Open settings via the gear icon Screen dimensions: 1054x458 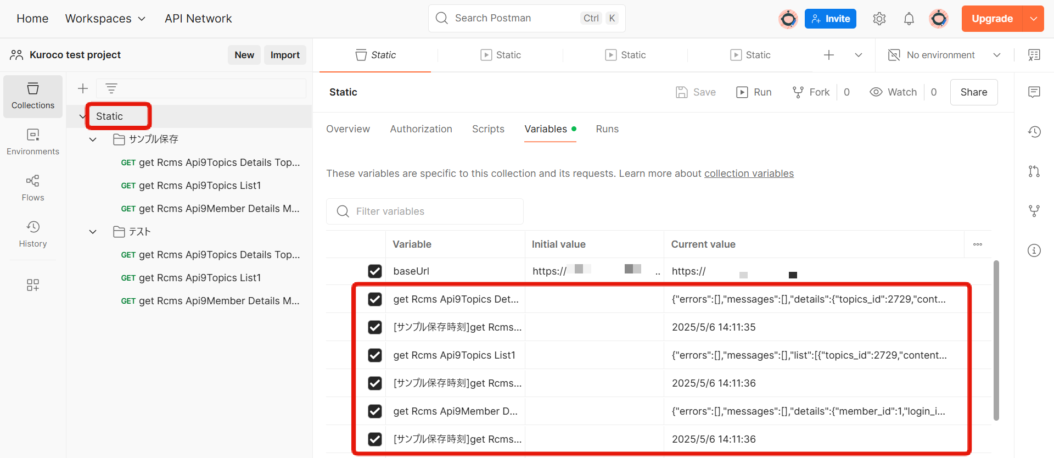coord(879,19)
